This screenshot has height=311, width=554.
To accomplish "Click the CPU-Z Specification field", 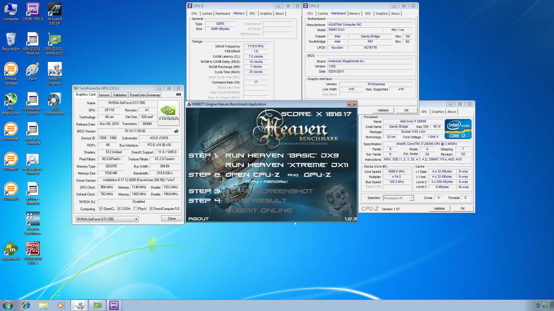I will (427, 144).
